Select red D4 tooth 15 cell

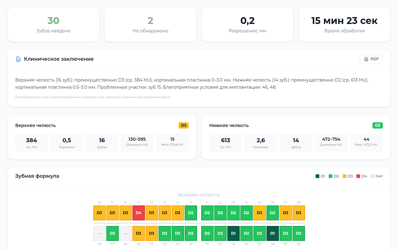coord(138,213)
